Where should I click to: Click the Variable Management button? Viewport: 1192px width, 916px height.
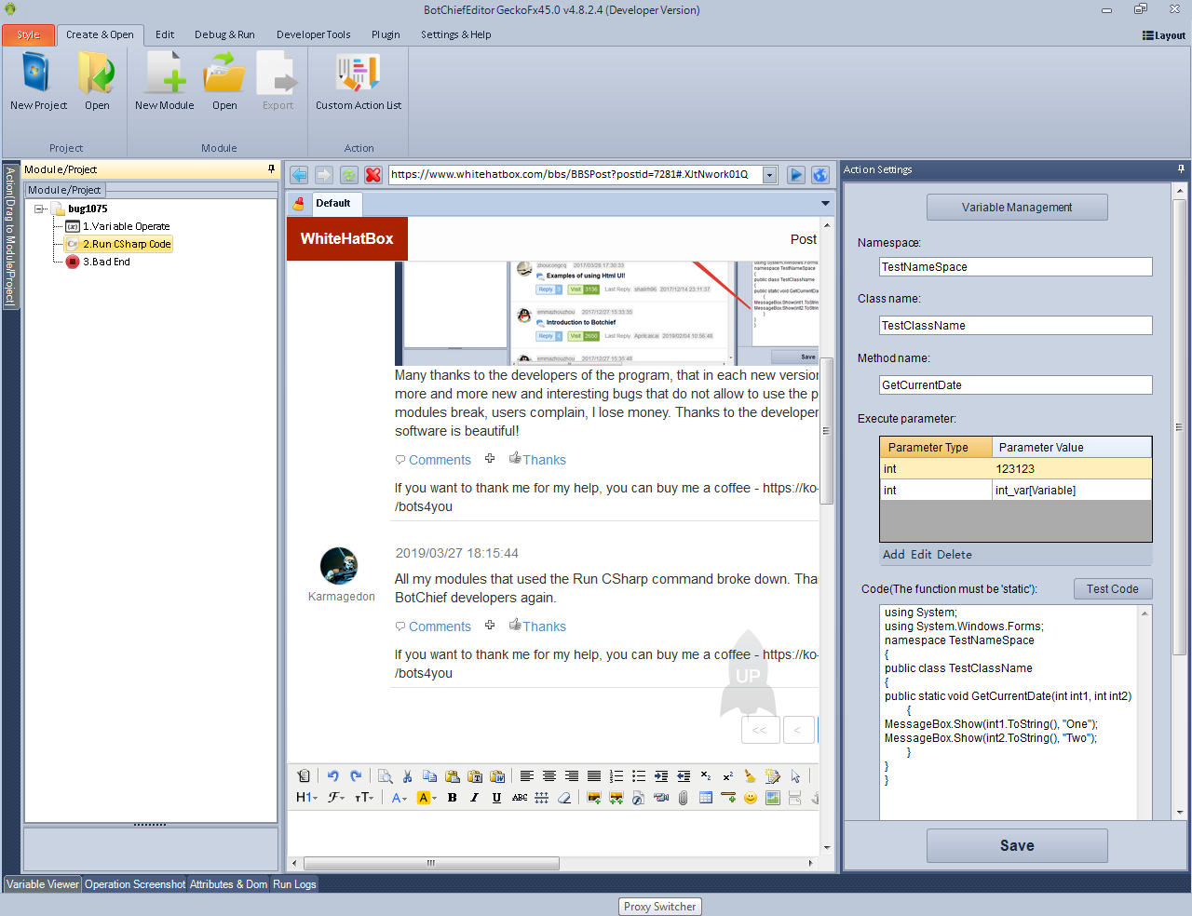(1016, 208)
